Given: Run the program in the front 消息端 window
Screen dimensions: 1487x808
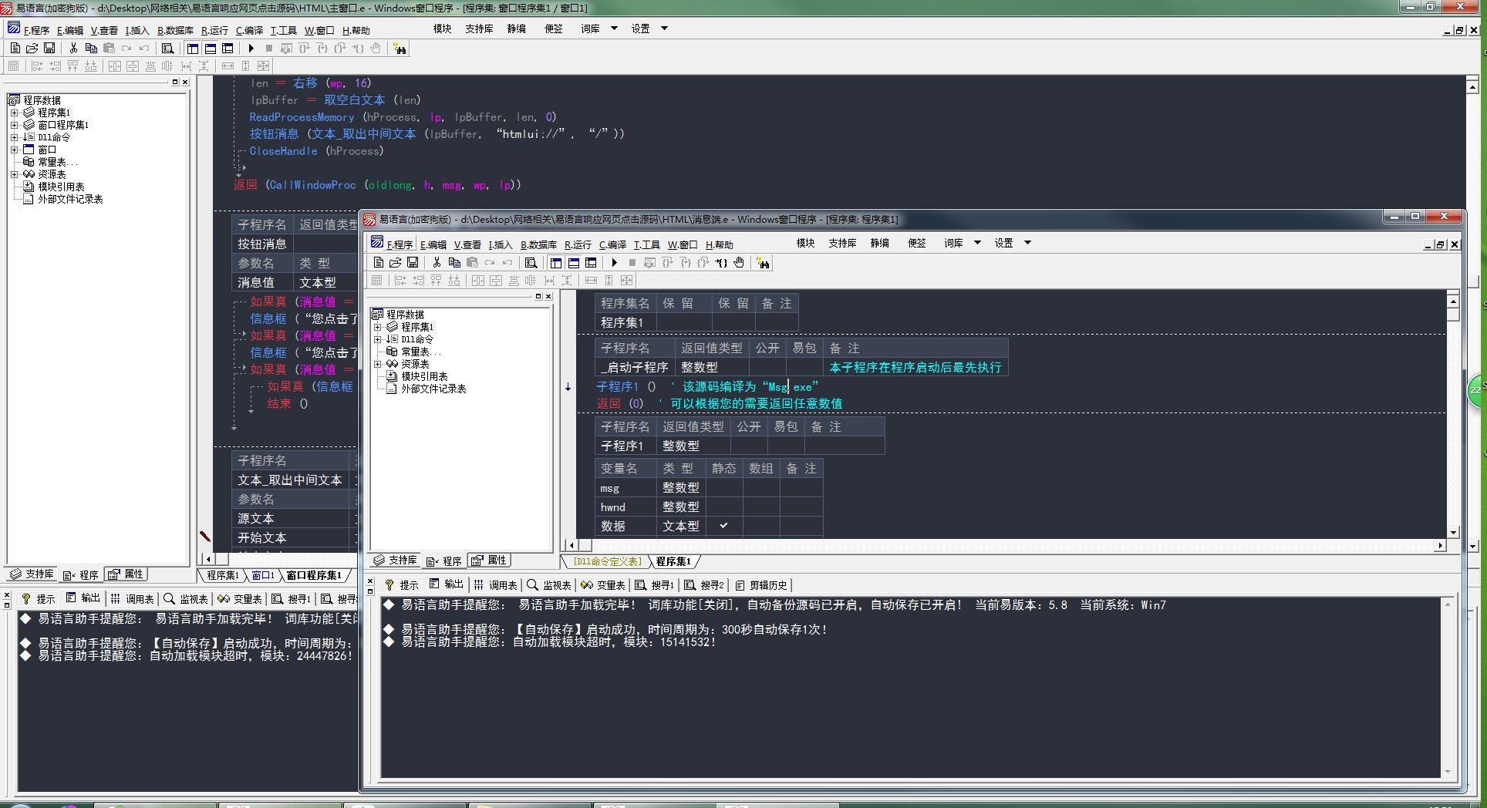Looking at the screenshot, I should (615, 263).
